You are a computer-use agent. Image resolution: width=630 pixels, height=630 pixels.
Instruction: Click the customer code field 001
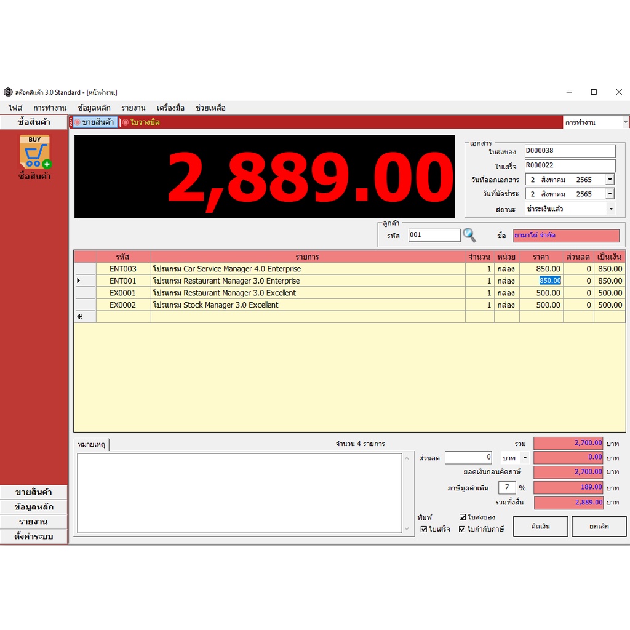[x=434, y=235]
